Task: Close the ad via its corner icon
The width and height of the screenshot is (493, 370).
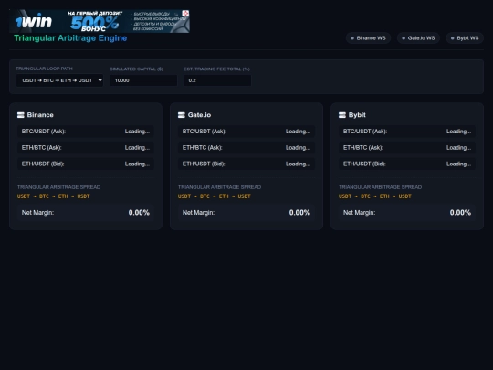Action: coord(185,13)
